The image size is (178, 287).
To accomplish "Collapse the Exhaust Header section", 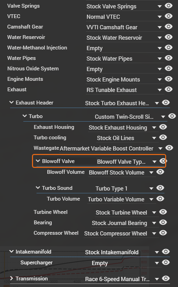I will click(11, 102).
